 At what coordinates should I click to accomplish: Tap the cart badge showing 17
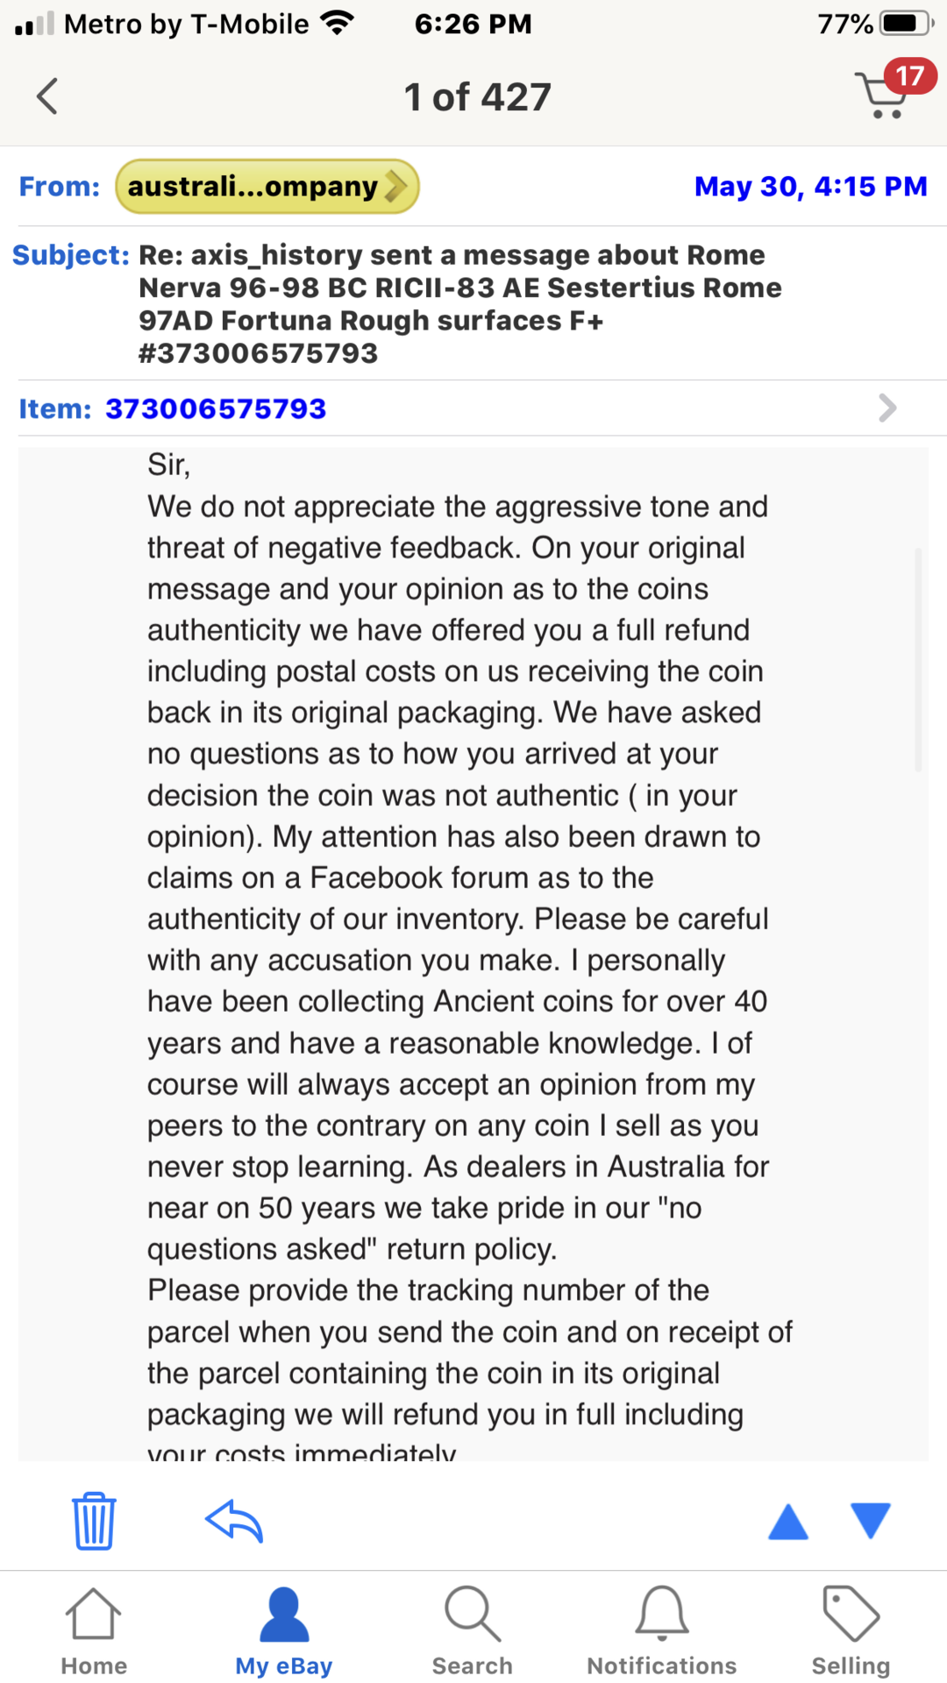pos(910,76)
